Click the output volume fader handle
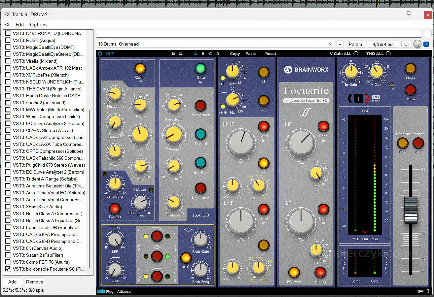434x297 pixels. 410,210
